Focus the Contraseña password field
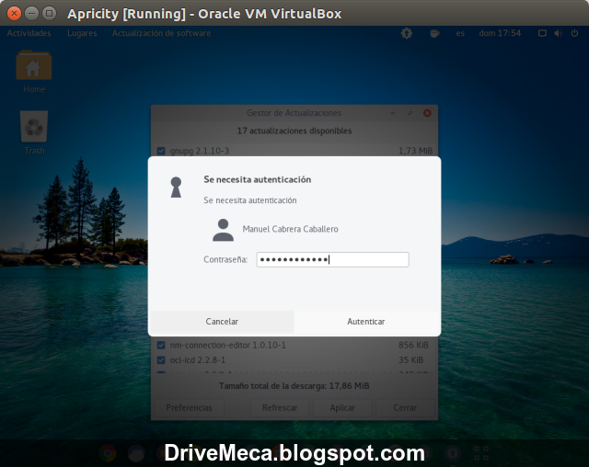The image size is (589, 467). click(332, 259)
